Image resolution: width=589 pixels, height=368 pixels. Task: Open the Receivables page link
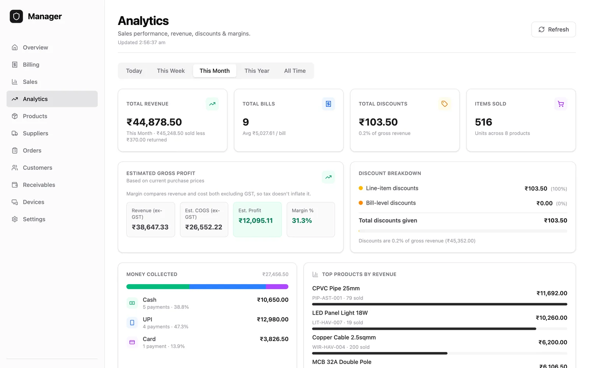(x=52, y=185)
